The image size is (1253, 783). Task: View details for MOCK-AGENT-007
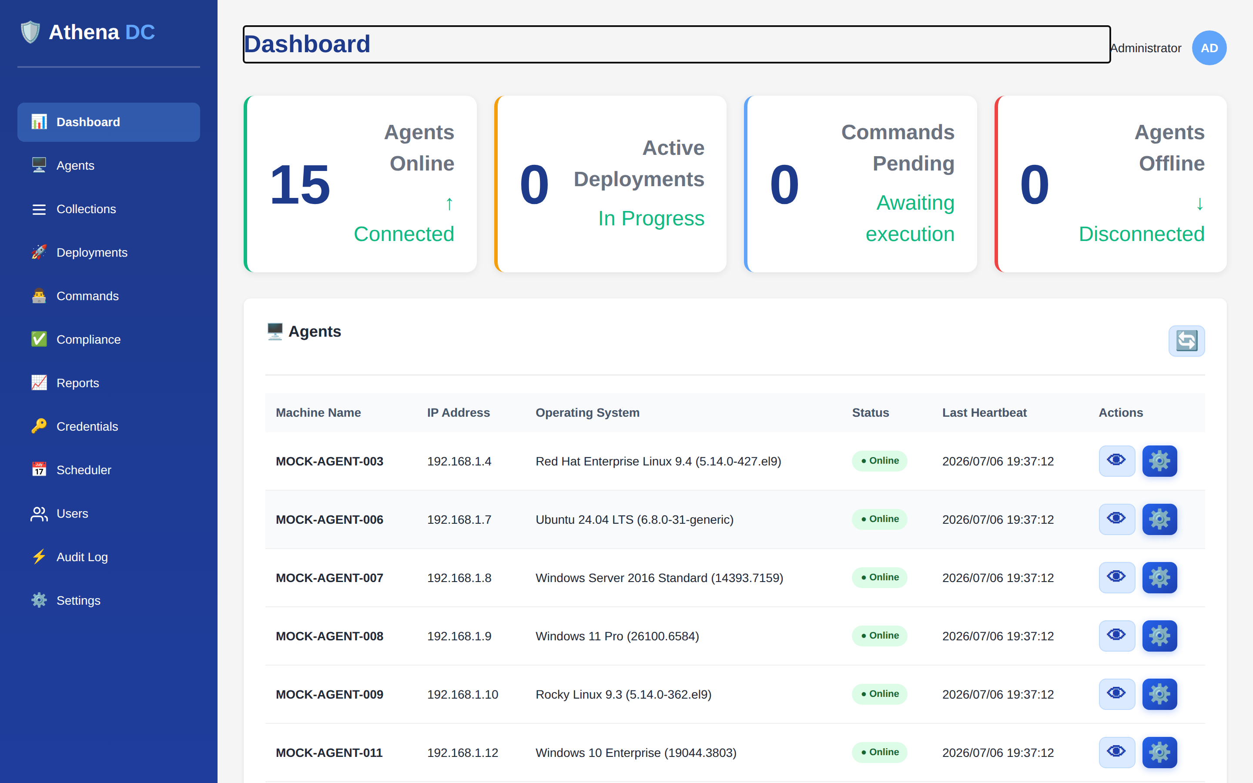[1117, 577]
